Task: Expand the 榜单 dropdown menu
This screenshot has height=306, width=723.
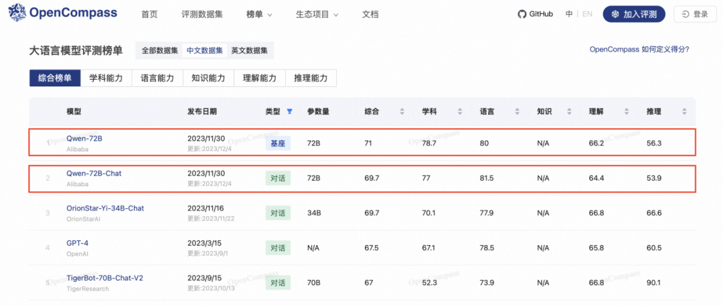Action: [x=259, y=14]
